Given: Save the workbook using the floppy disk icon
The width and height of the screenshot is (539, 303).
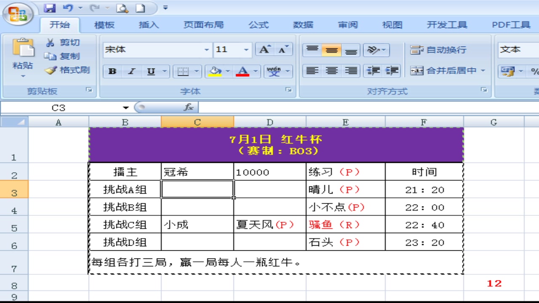Looking at the screenshot, I should [x=50, y=8].
